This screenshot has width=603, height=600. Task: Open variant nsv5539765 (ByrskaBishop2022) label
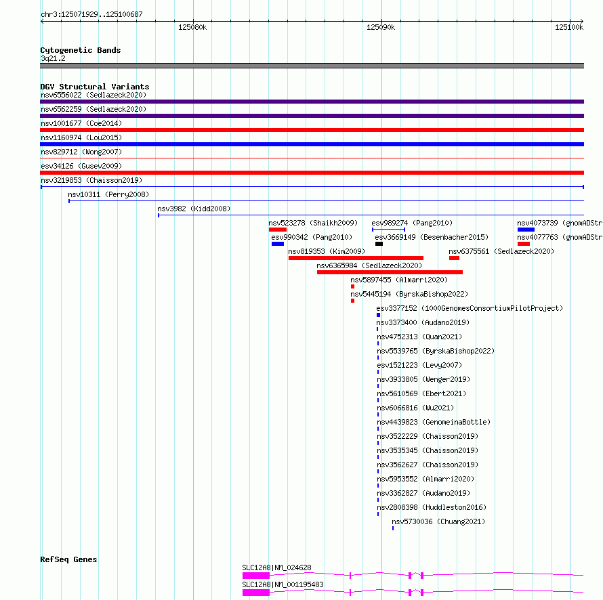[436, 351]
